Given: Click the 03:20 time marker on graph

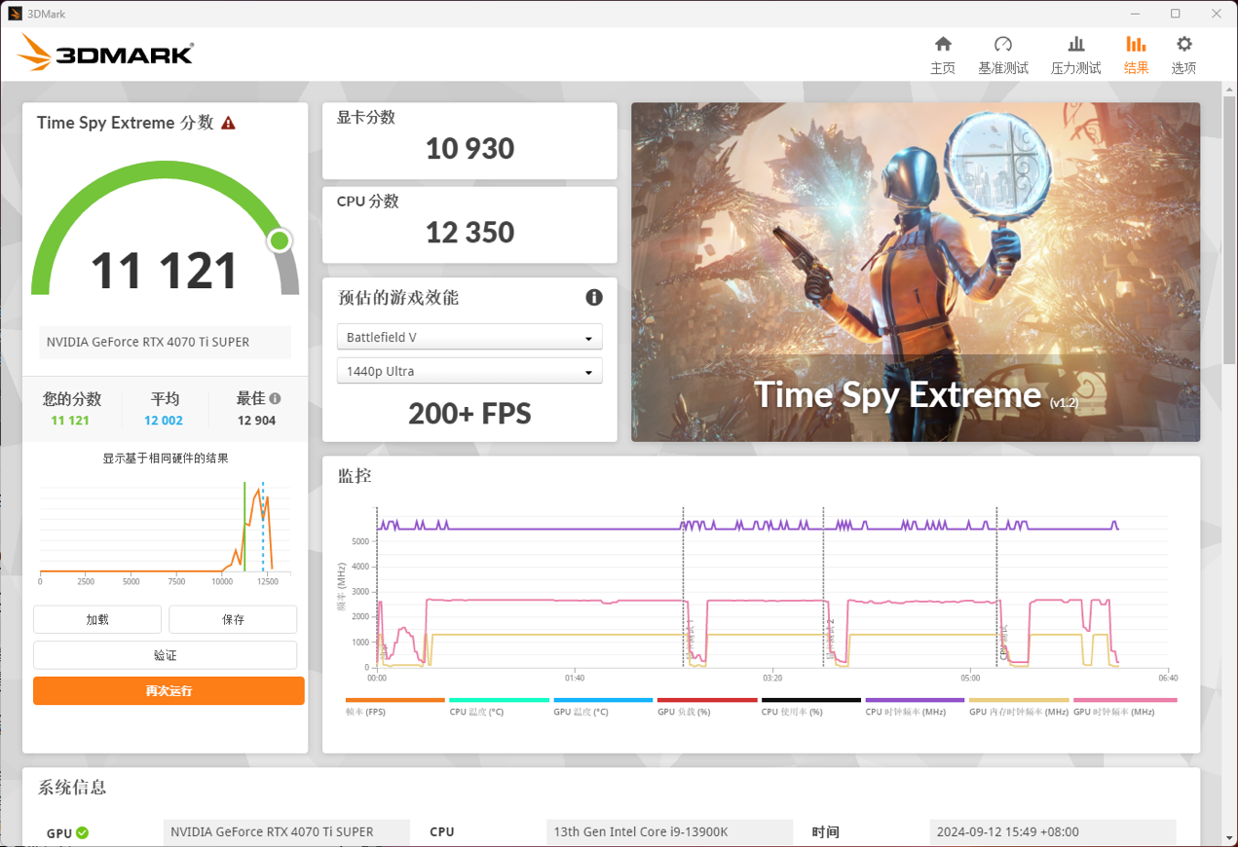Looking at the screenshot, I should 772,678.
